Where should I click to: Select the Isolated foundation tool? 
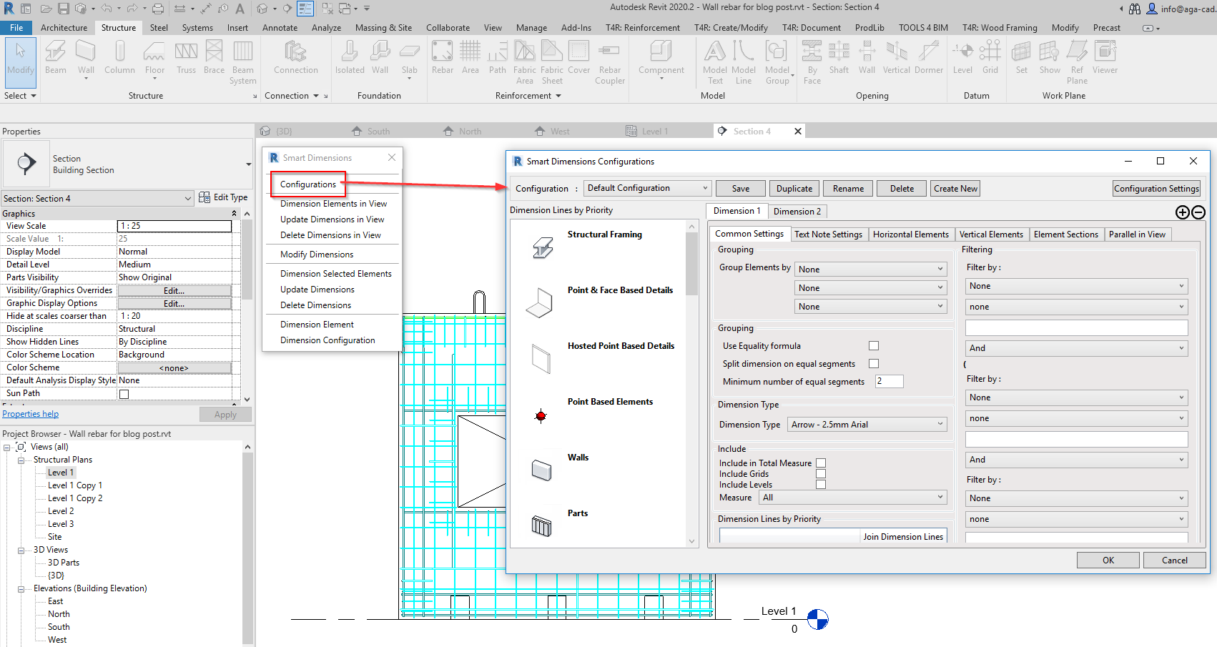coord(350,57)
